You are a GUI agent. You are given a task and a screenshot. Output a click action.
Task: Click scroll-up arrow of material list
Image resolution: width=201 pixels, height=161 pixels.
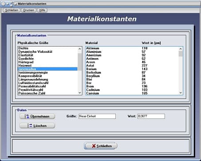pyautogui.click(x=181, y=49)
